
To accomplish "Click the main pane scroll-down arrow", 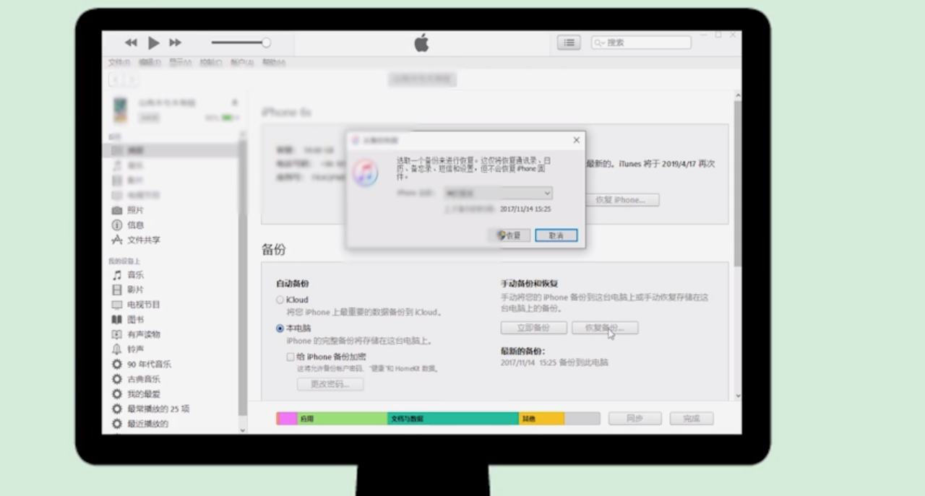I will pyautogui.click(x=737, y=396).
